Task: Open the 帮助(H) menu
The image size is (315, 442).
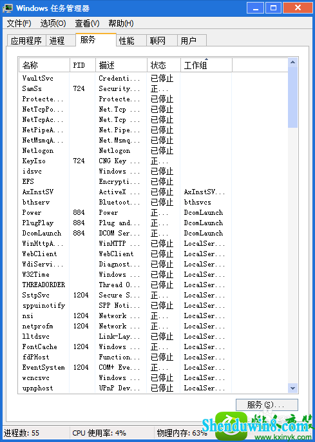Action: point(120,23)
